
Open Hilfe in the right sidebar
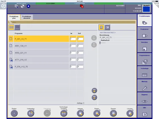(145, 112)
